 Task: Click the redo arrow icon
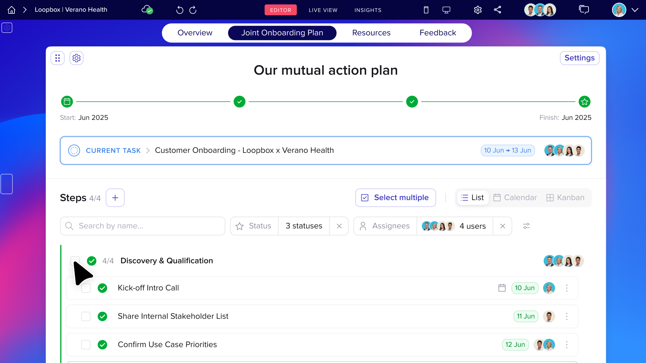point(193,10)
